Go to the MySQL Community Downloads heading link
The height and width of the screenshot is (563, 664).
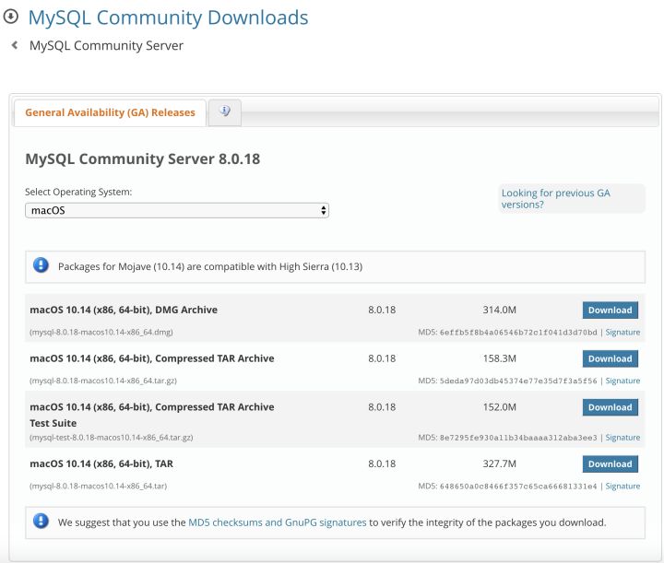pyautogui.click(x=168, y=17)
